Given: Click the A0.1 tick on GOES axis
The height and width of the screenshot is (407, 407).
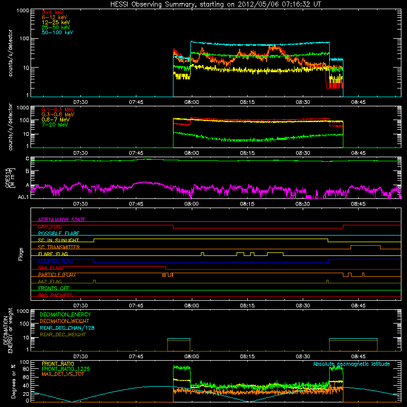Looking at the screenshot, I should click(x=23, y=197).
